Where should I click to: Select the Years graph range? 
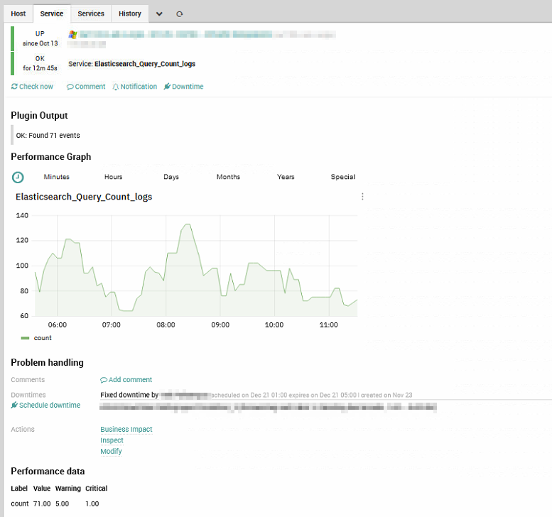(x=286, y=177)
